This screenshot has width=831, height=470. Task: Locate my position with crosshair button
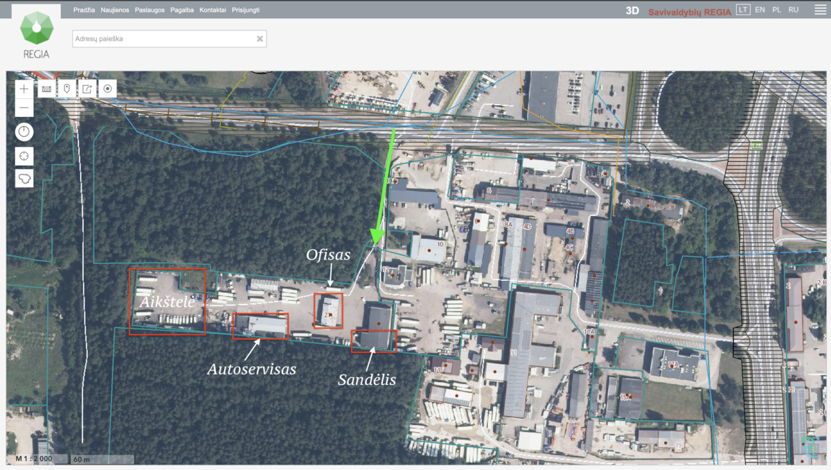click(x=24, y=156)
